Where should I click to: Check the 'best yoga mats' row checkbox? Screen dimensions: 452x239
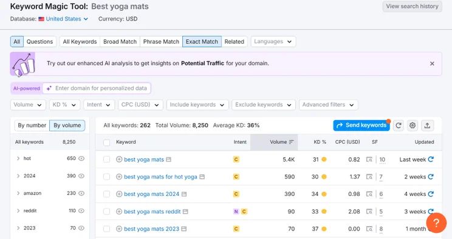click(x=107, y=160)
